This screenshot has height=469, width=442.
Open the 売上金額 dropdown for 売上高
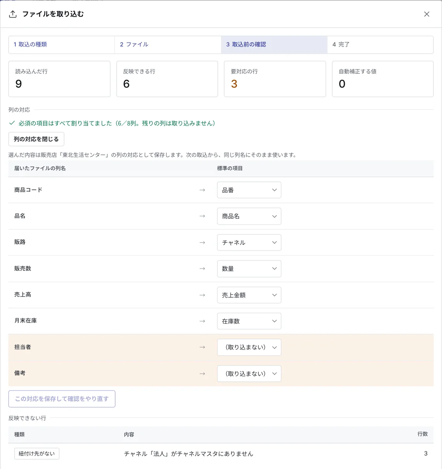pos(249,295)
